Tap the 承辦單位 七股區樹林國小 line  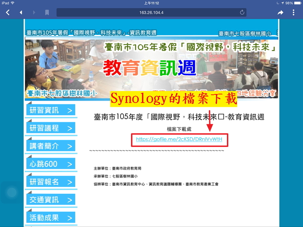point(116,176)
